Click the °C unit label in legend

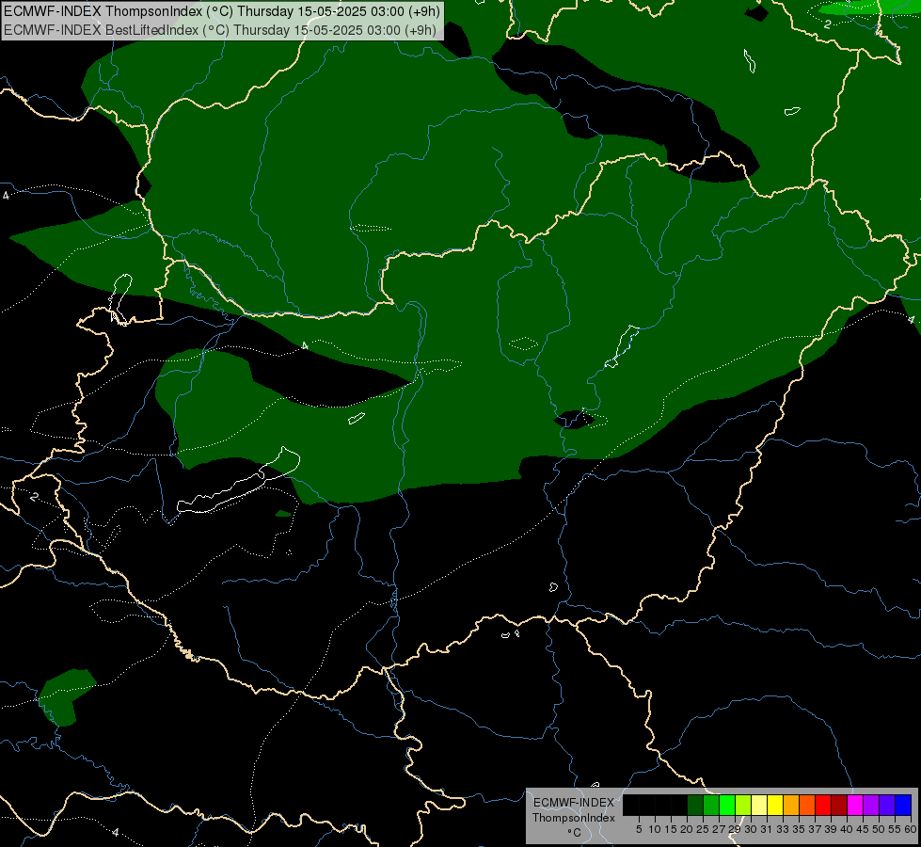pyautogui.click(x=575, y=833)
